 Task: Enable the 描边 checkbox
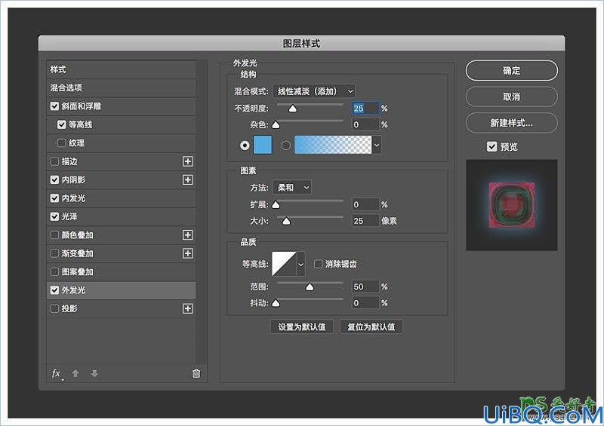click(54, 161)
